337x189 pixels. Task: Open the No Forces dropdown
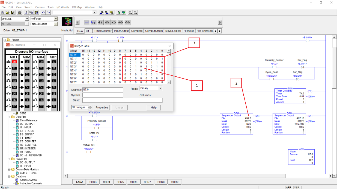coord(56,19)
